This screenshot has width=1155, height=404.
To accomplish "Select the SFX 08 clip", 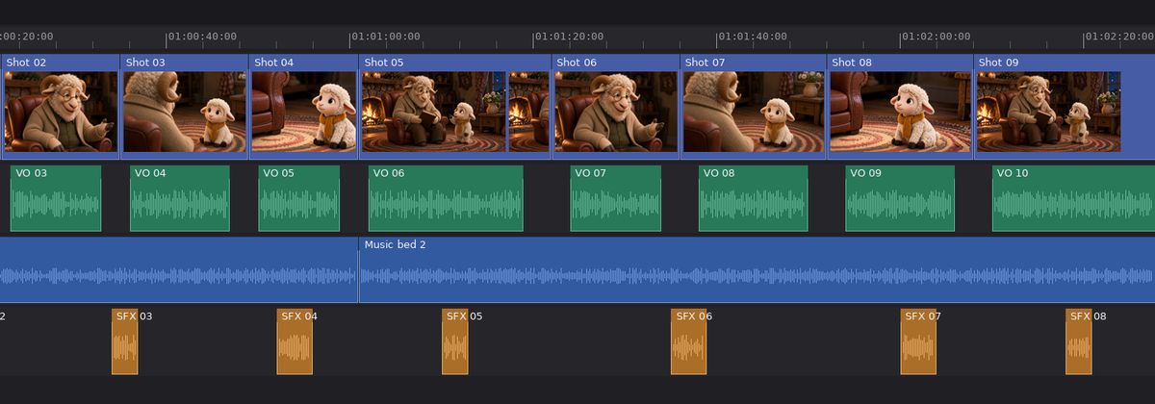I will [x=1079, y=341].
